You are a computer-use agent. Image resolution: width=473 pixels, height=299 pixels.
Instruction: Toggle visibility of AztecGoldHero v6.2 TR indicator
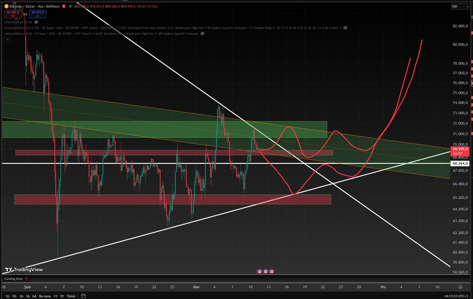345,28
